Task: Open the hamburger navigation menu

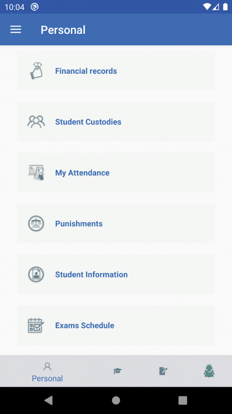Action: click(15, 30)
